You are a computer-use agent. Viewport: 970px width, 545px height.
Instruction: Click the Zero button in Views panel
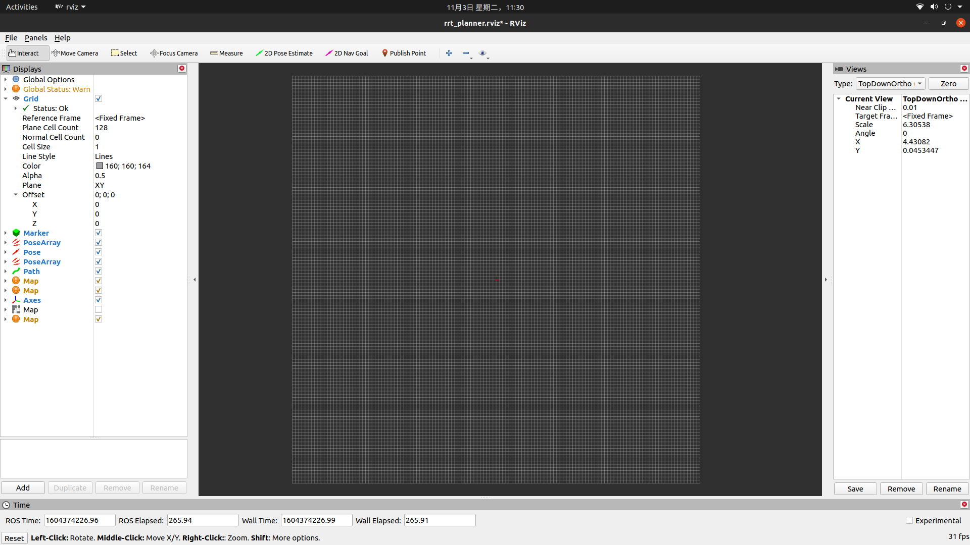point(947,83)
